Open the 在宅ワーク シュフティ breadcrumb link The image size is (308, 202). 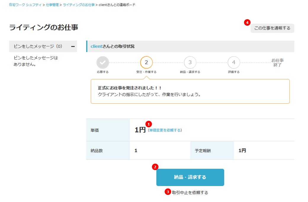(25, 5)
